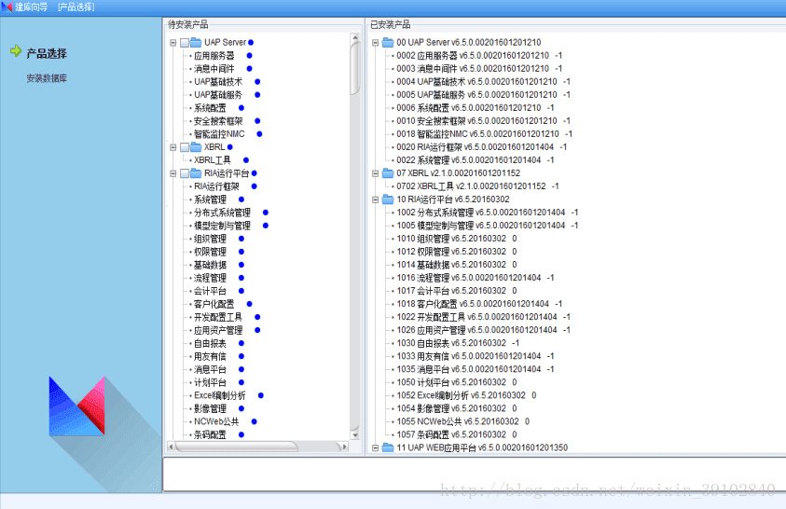Select installed item 1033 用友有信

point(476,356)
